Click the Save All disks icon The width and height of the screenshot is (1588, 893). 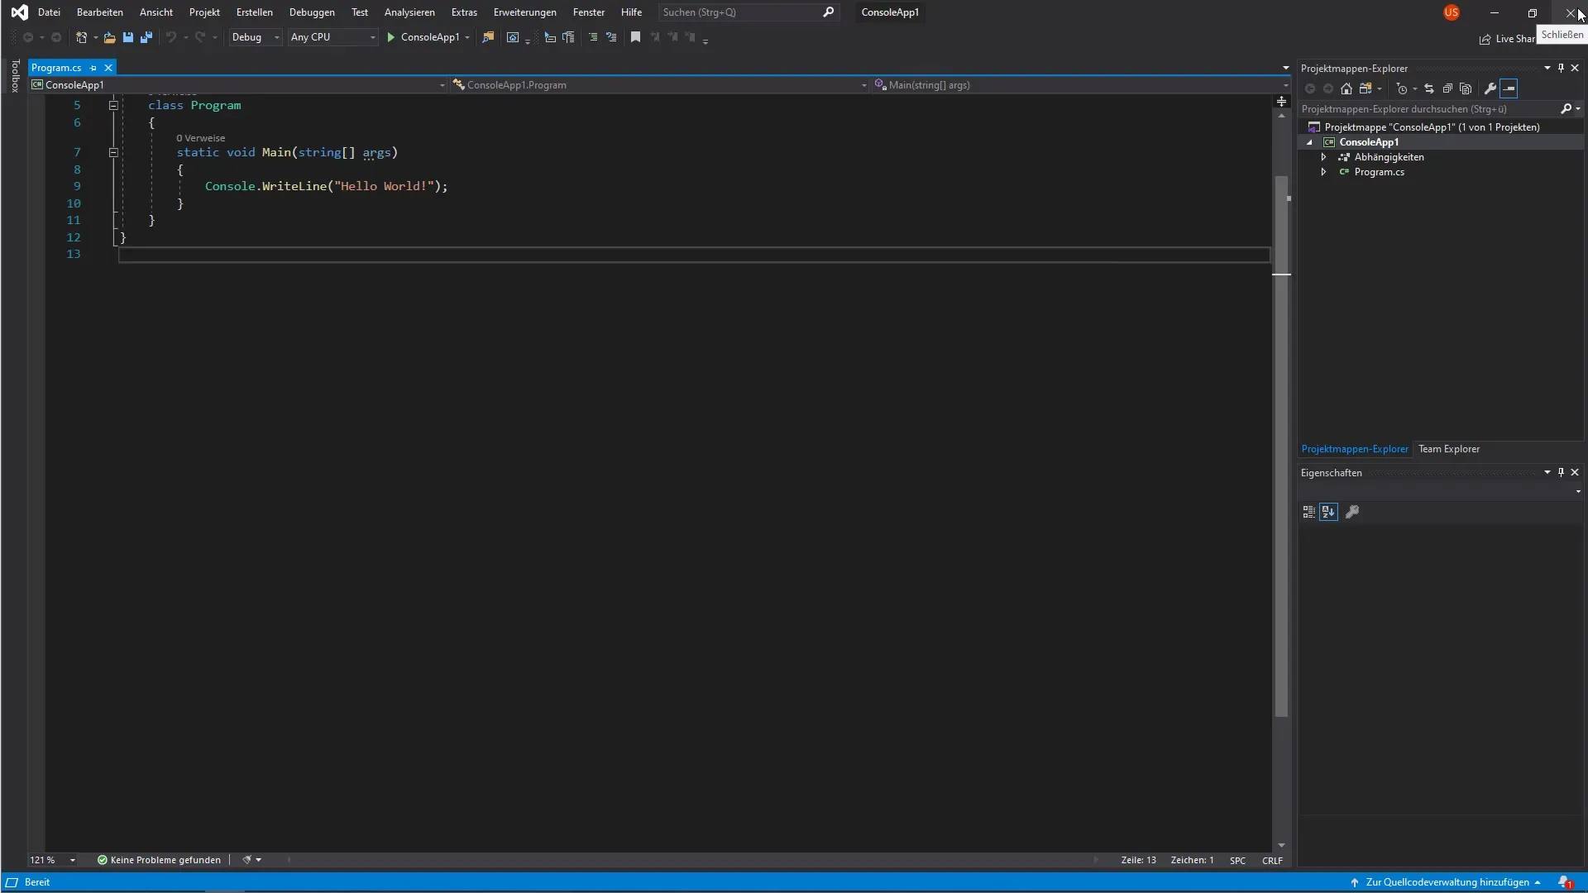146,37
